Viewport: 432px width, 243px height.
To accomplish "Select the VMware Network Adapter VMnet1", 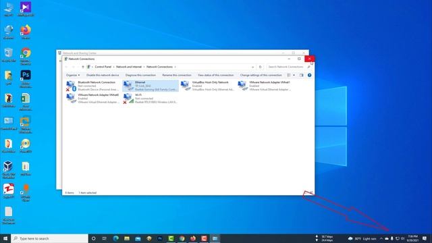I will pos(265,86).
